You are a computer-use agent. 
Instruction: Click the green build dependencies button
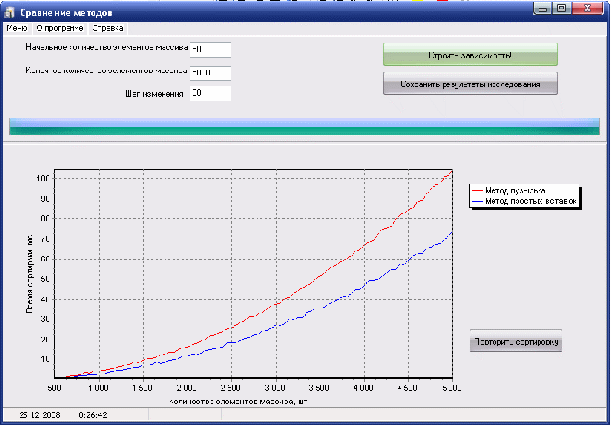(x=470, y=55)
